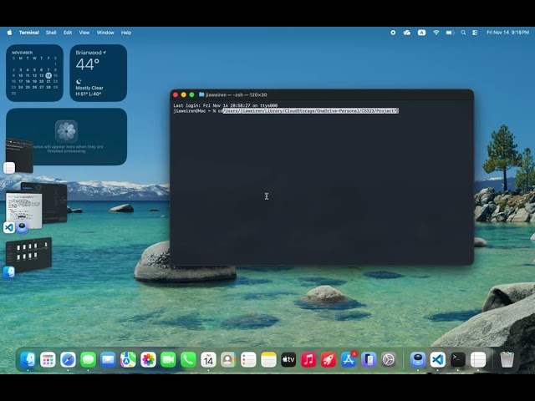Open the Briarwood weather widget
The image size is (535, 401).
click(98, 73)
